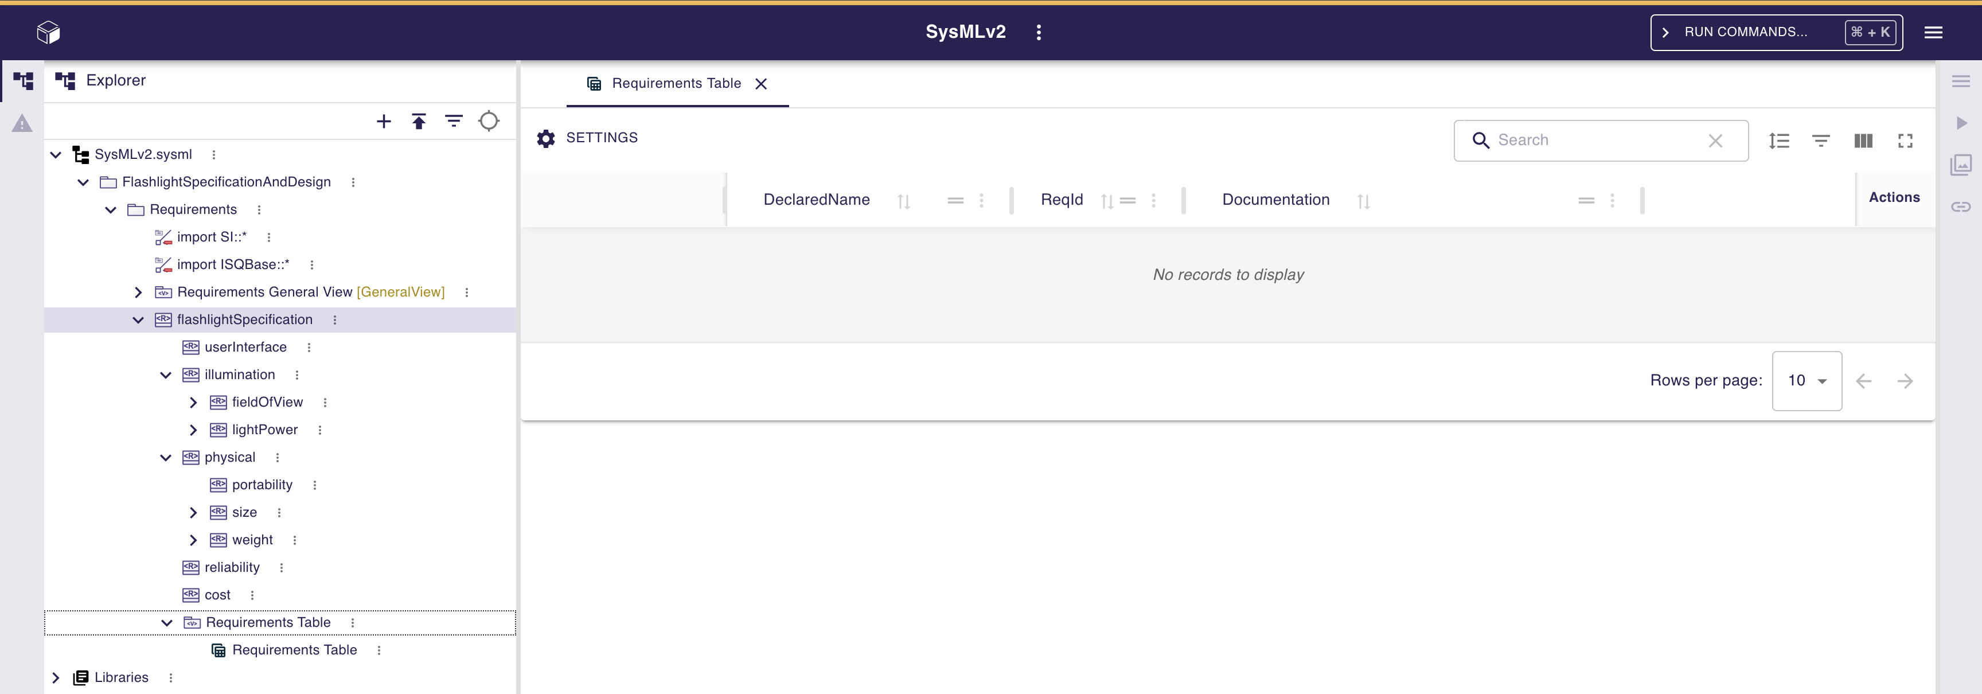Open the table filters icon
The image size is (1982, 694).
[1820, 141]
